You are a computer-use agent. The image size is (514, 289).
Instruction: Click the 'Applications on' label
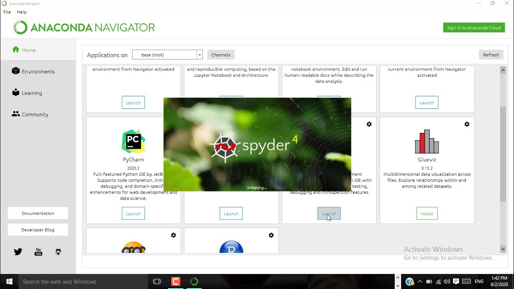107,55
